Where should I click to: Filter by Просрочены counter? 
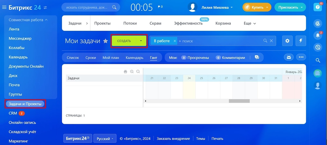[195, 58]
